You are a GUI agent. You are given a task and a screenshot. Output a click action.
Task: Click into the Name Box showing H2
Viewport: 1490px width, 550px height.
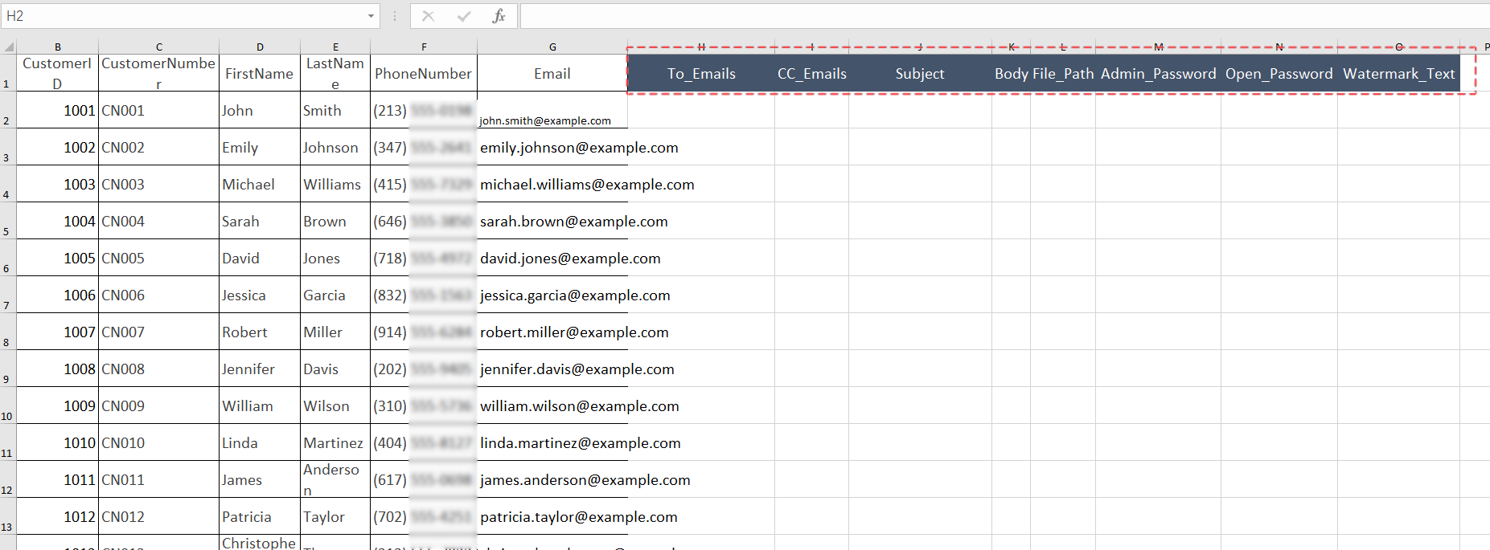[x=183, y=16]
